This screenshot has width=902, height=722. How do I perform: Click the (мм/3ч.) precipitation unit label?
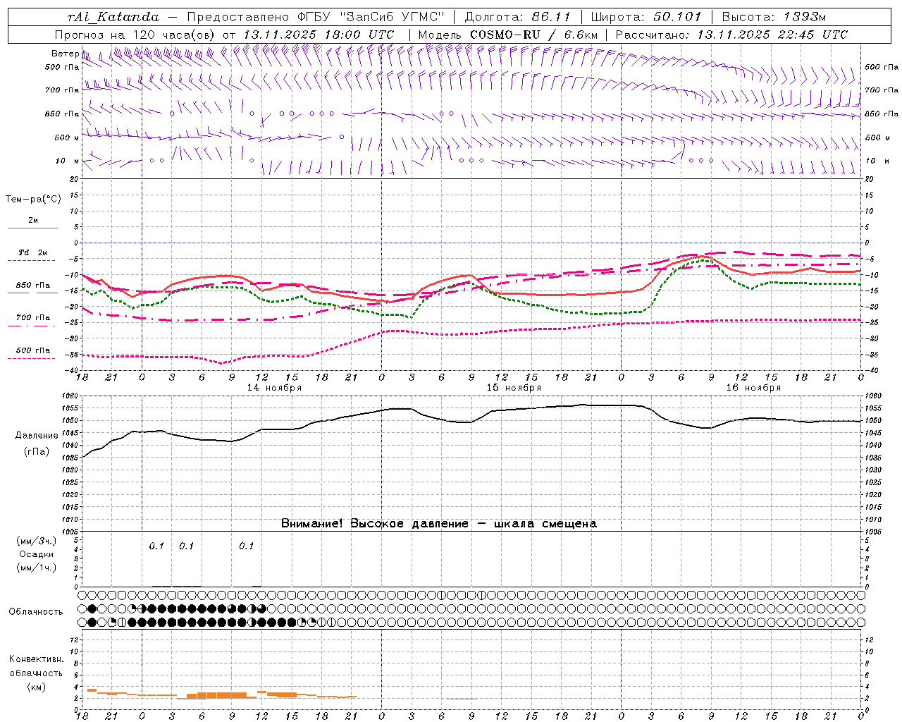coord(37,541)
